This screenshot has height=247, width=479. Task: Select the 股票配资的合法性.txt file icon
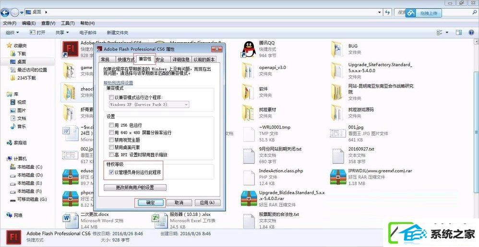[x=248, y=221]
